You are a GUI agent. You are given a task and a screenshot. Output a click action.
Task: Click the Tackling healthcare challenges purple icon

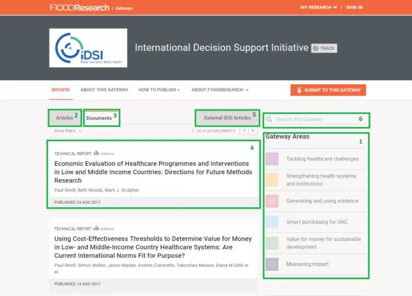(272, 159)
